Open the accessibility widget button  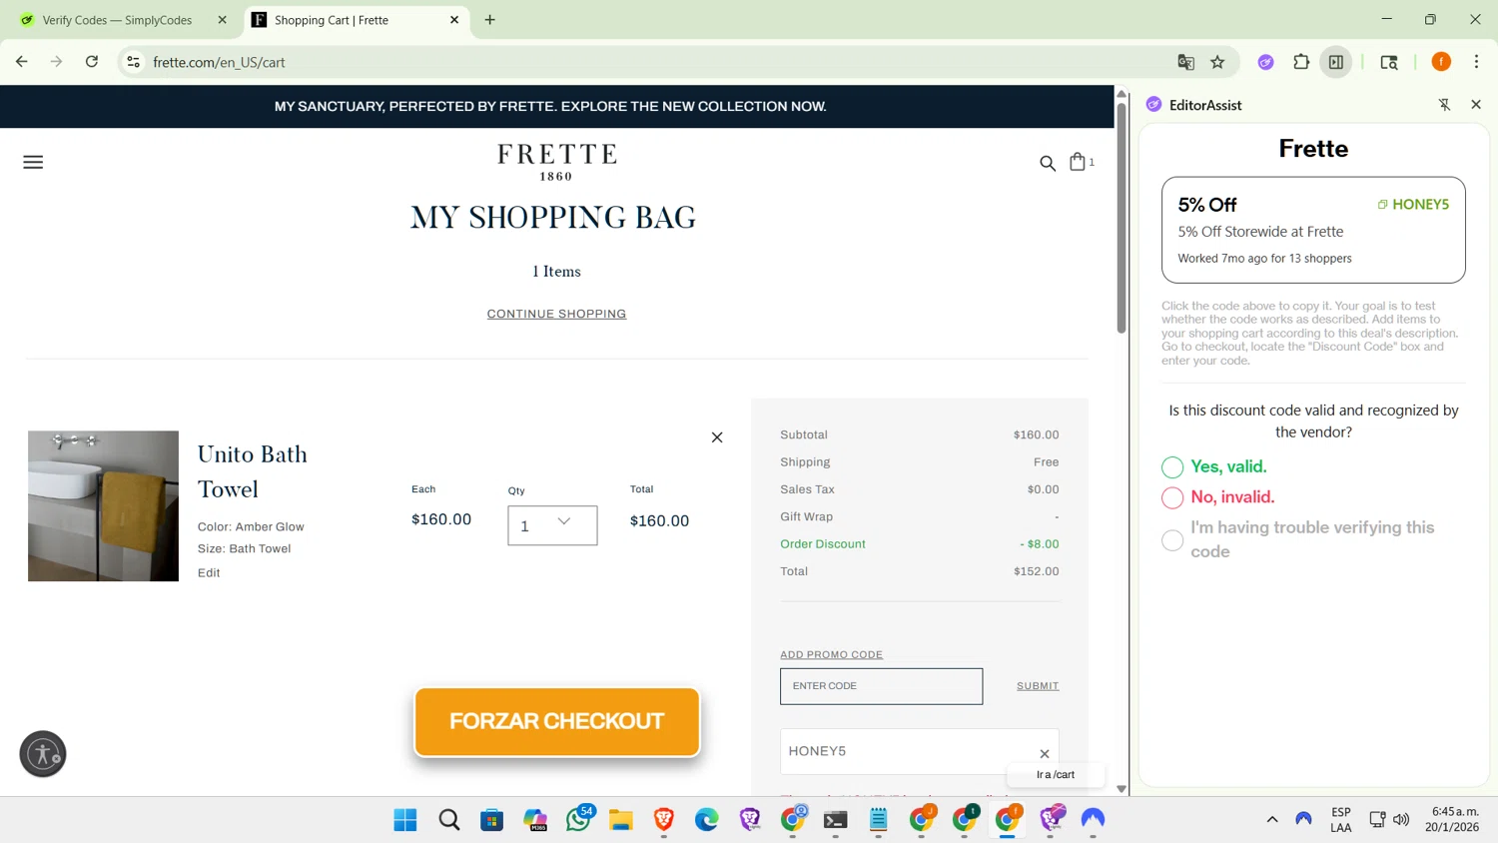pos(43,754)
